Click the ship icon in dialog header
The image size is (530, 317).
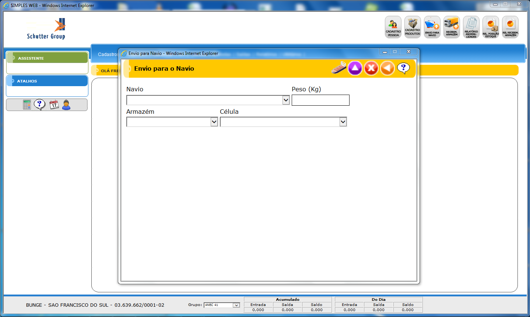pyautogui.click(x=338, y=68)
